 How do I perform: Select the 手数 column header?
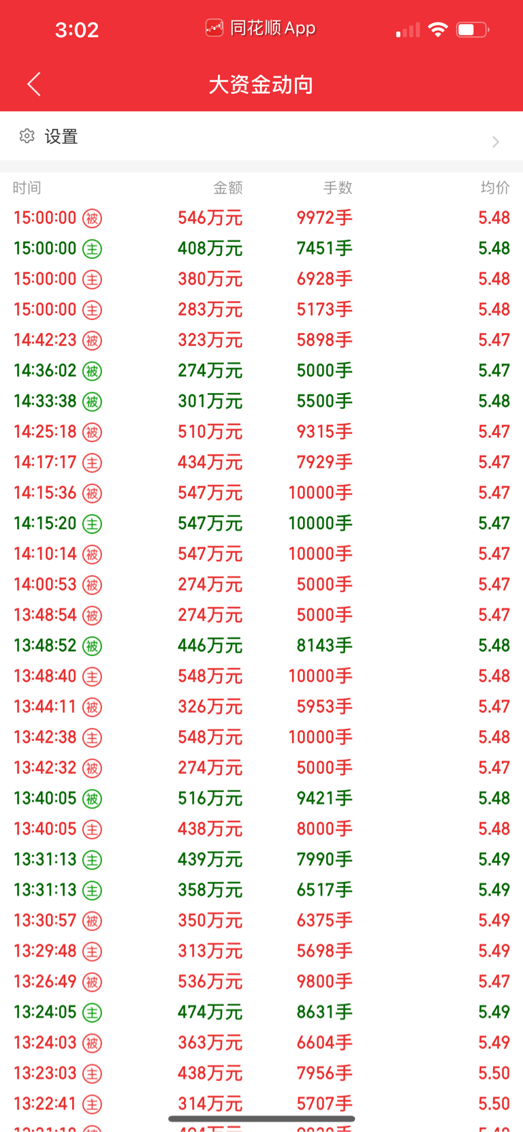point(337,188)
